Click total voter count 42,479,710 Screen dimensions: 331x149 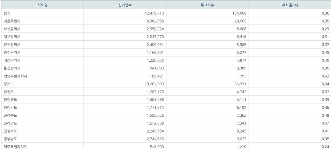[151, 13]
